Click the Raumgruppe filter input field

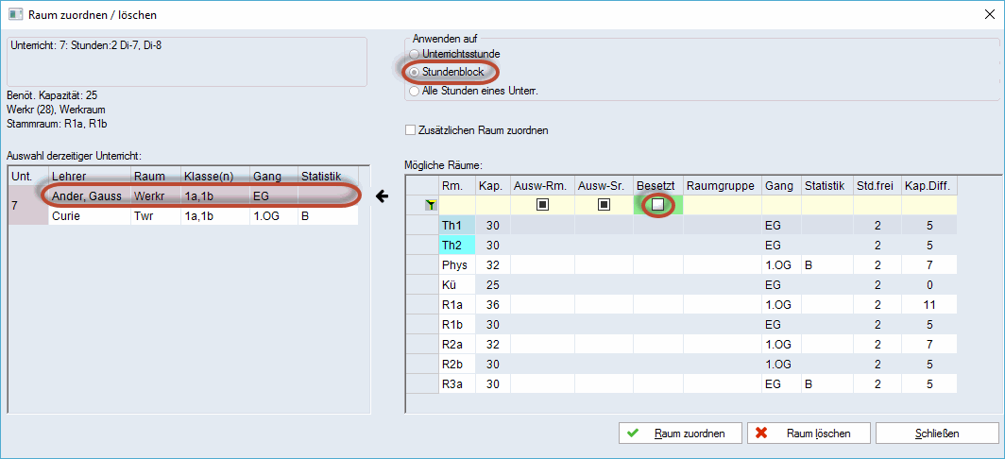coord(723,205)
